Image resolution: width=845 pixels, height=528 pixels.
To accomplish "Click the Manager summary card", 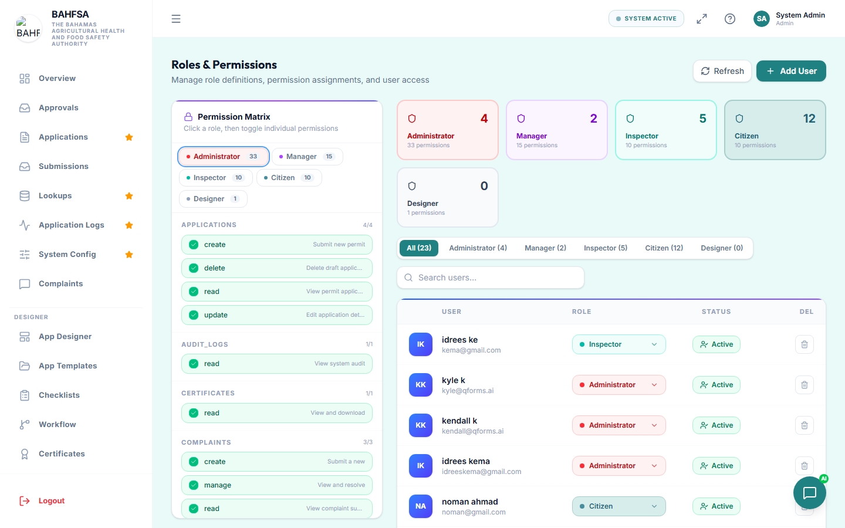I will pyautogui.click(x=557, y=130).
